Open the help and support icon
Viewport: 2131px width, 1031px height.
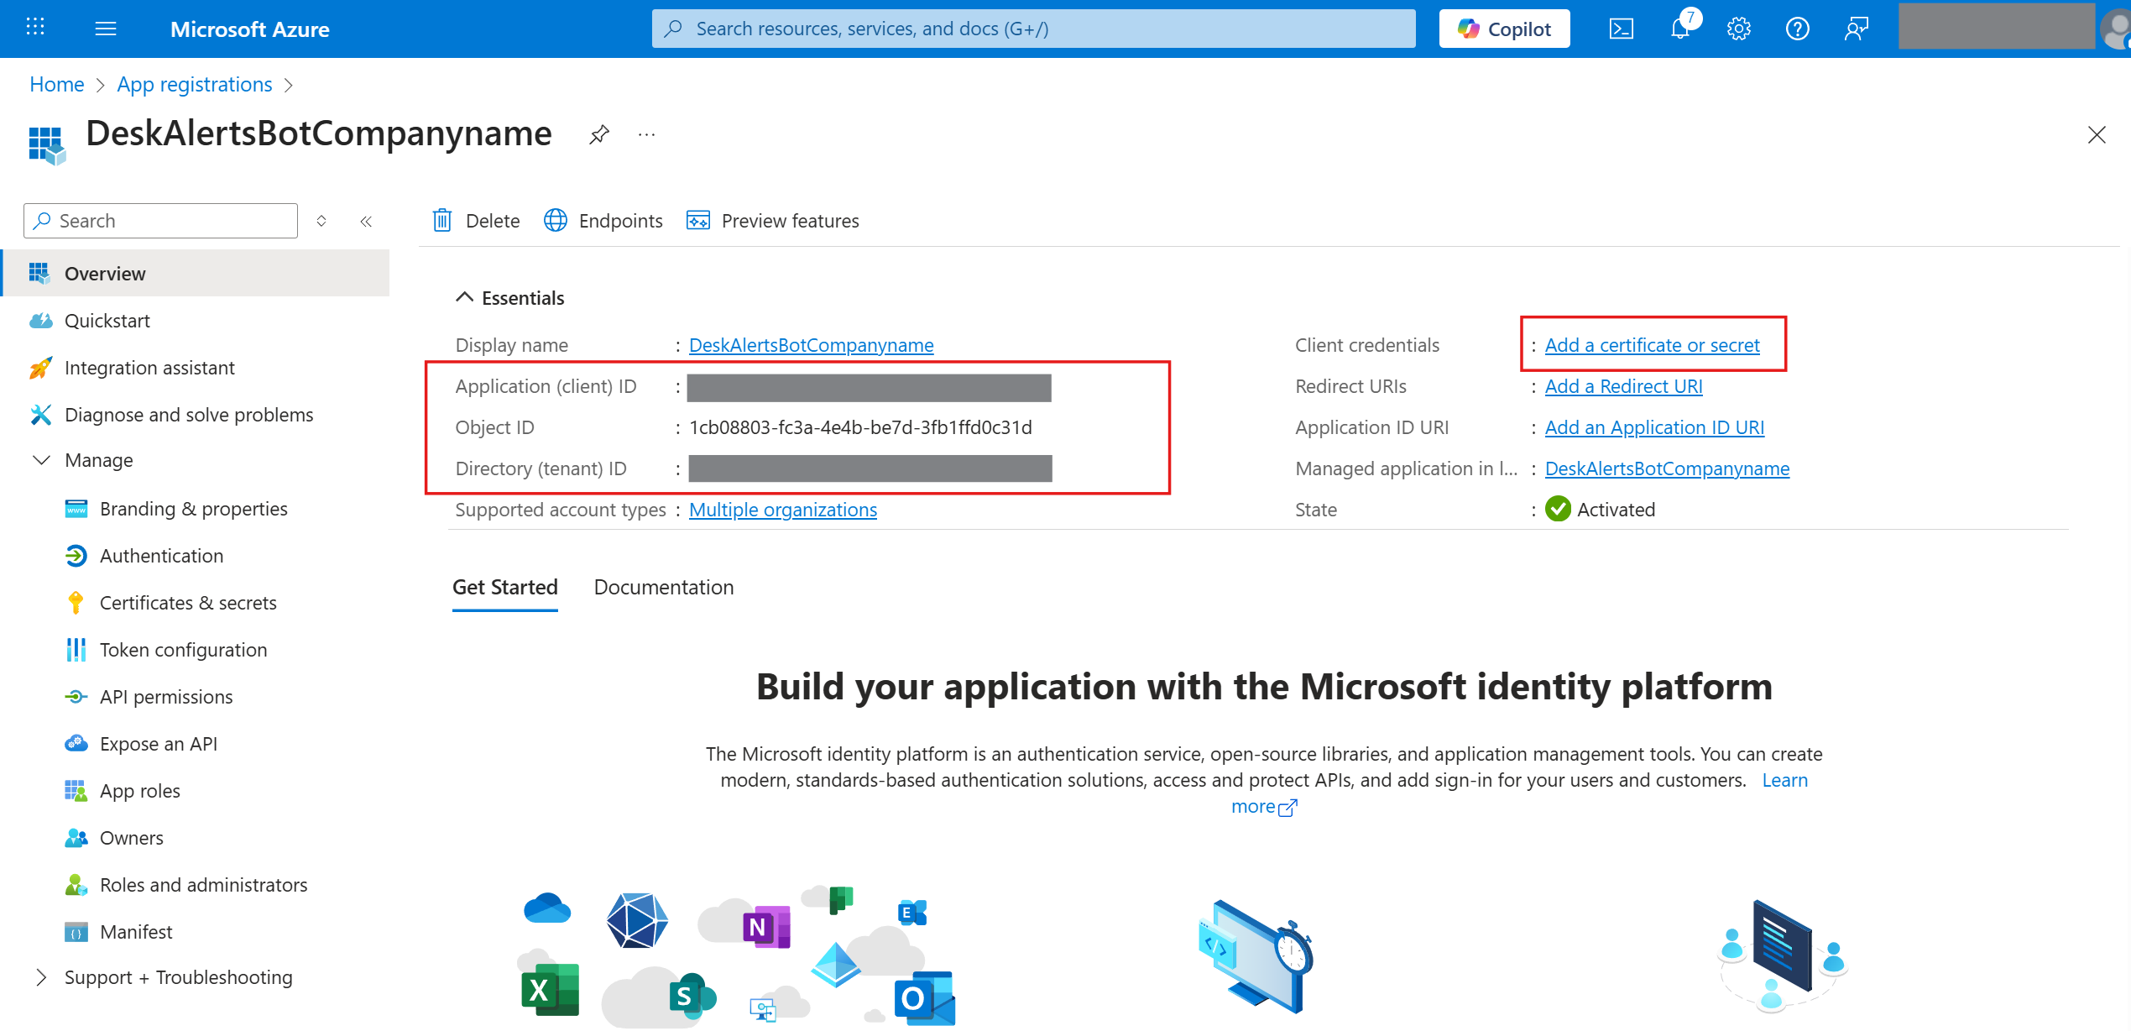point(1797,28)
